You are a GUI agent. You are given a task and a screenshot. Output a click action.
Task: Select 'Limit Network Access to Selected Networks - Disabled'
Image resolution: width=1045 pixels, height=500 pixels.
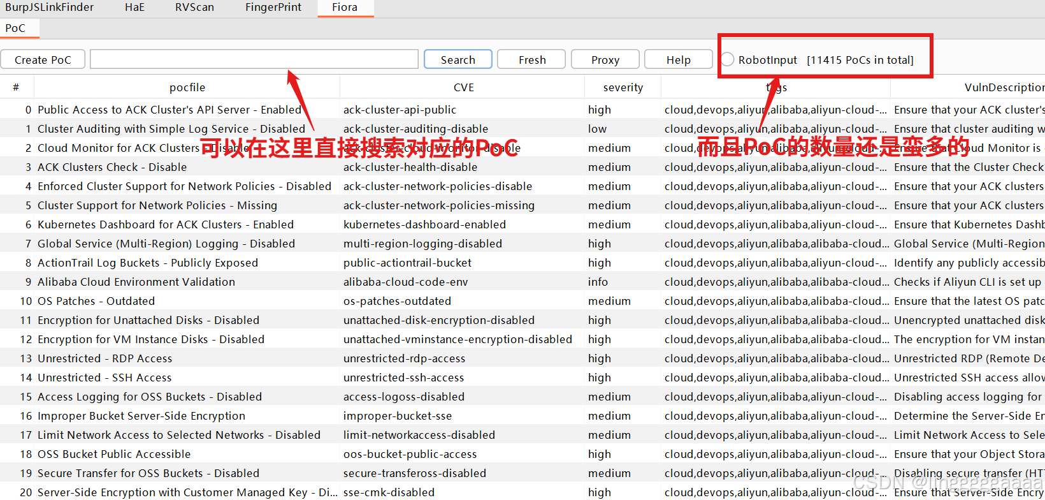pos(522,435)
